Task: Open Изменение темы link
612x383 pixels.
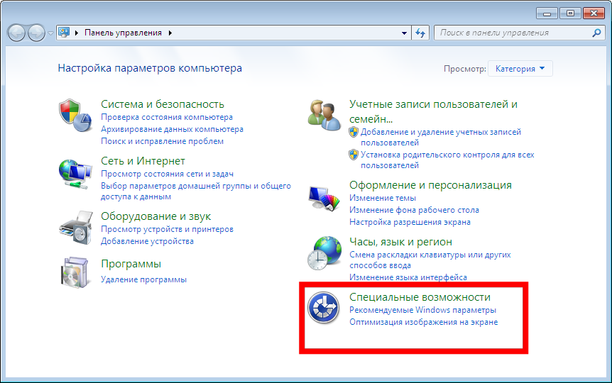Action: [383, 198]
